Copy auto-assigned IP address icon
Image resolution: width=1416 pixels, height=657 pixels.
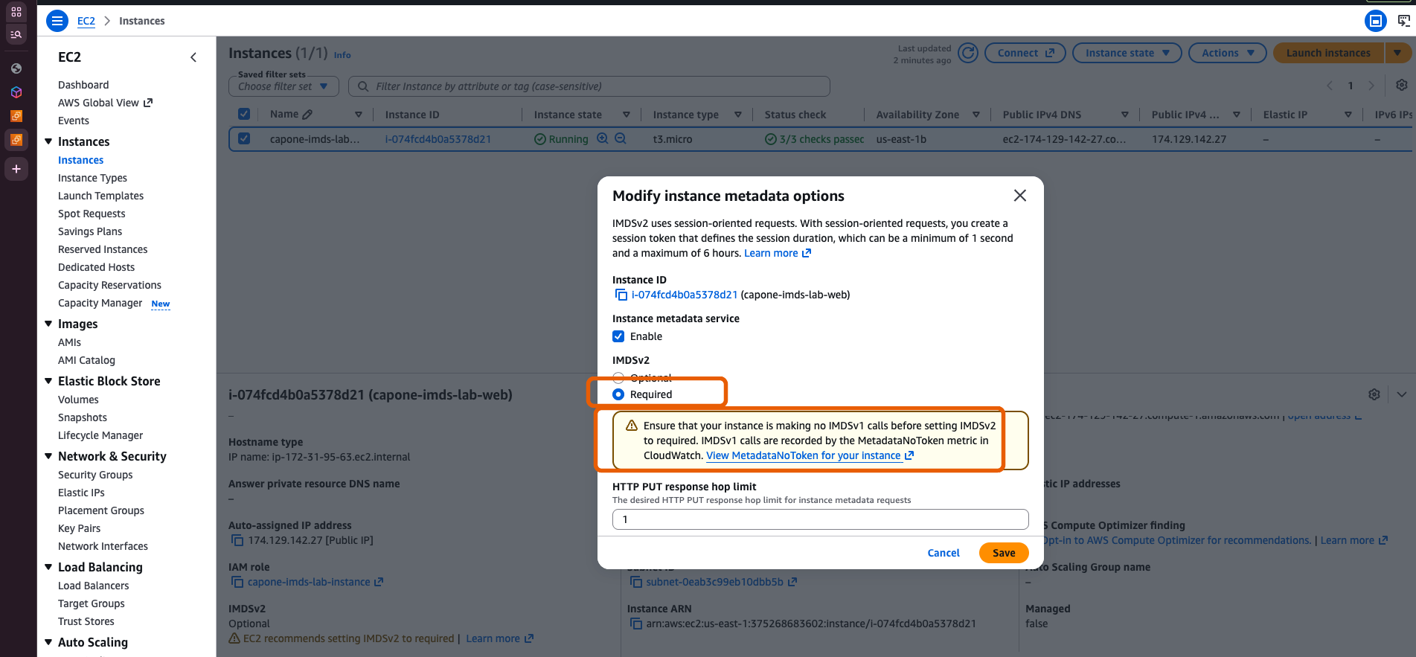pyautogui.click(x=237, y=540)
